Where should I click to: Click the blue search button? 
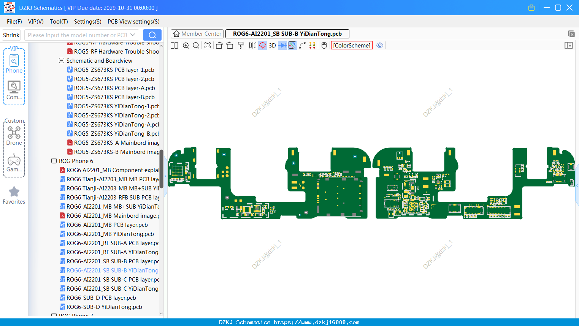[x=152, y=35]
